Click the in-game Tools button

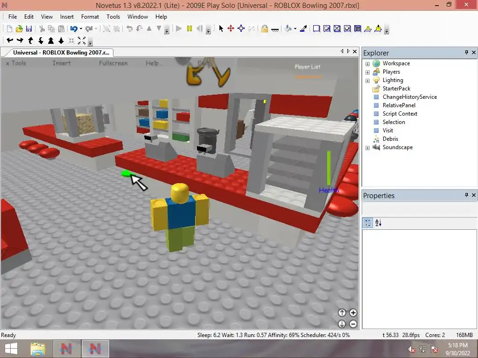[16, 63]
